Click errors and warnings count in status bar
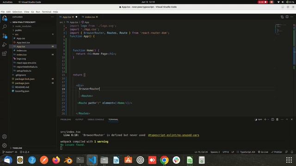This screenshot has height=166, width=296. tap(25, 152)
